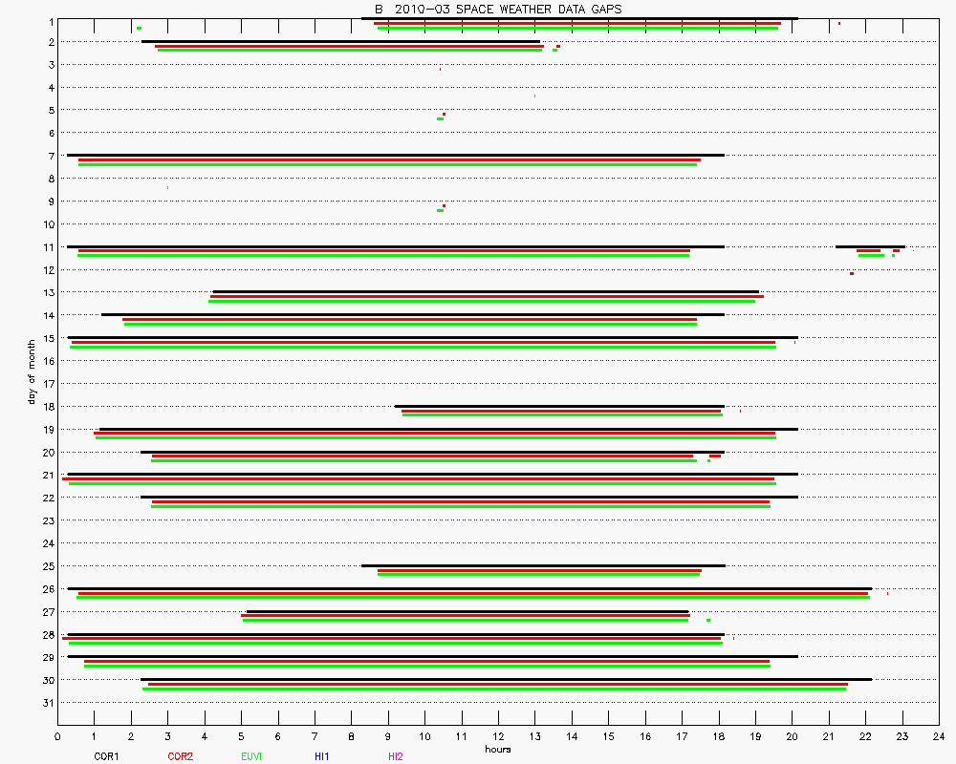Click the short black bar on day 11 near hour 22

(x=870, y=246)
